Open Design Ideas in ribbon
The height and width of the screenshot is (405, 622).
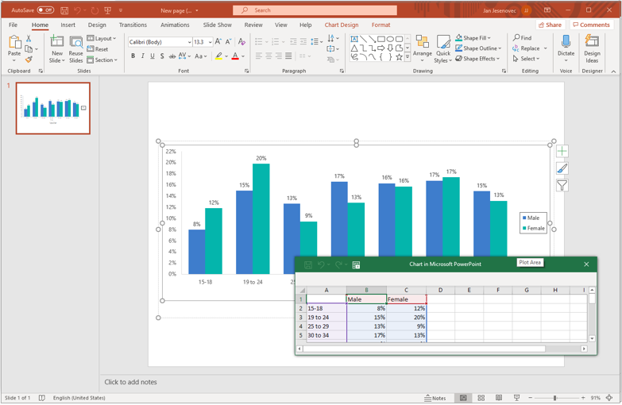pyautogui.click(x=592, y=48)
